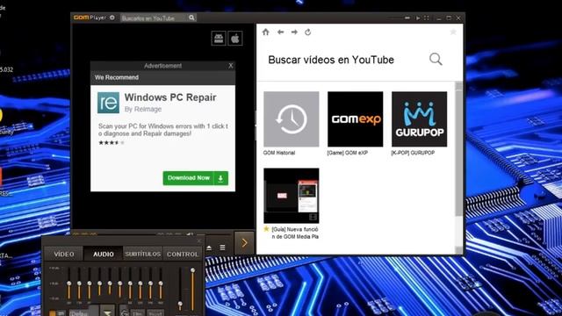This screenshot has height=316, width=562.
Task: Reload the YouTube panel page
Action: 308,32
